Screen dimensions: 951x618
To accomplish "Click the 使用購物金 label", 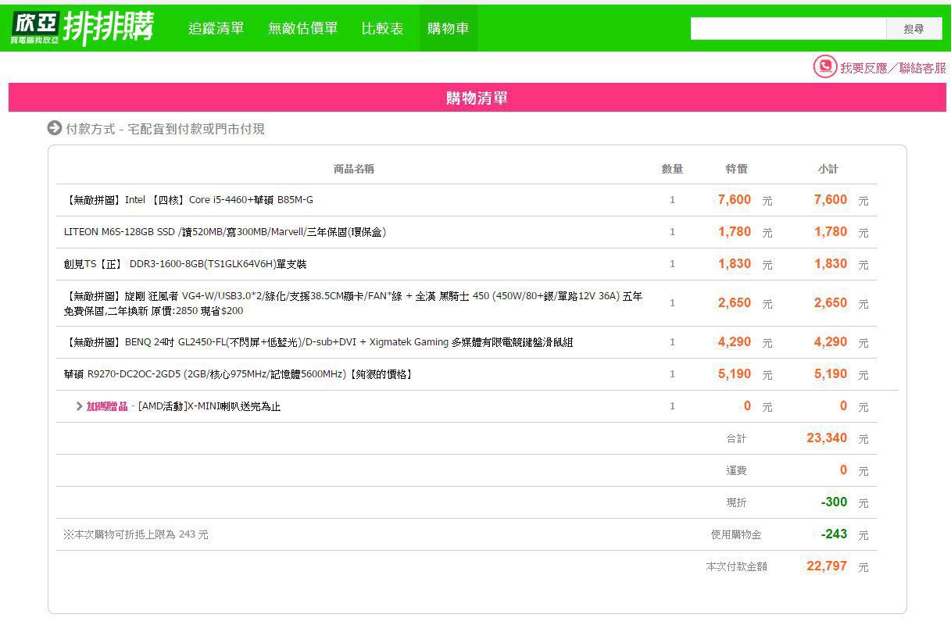I will pyautogui.click(x=736, y=535).
